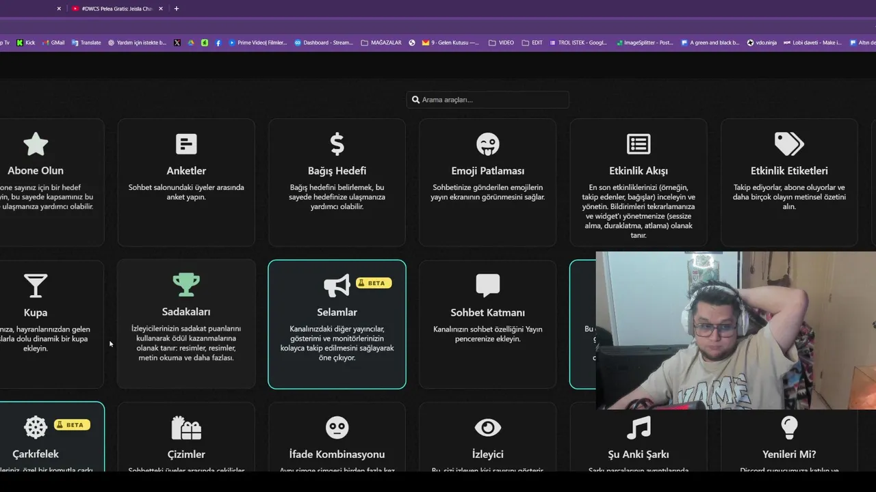Click the speech bubble icon above Sohbet Katmanı
Viewport: 876px width, 492px height.
point(488,286)
